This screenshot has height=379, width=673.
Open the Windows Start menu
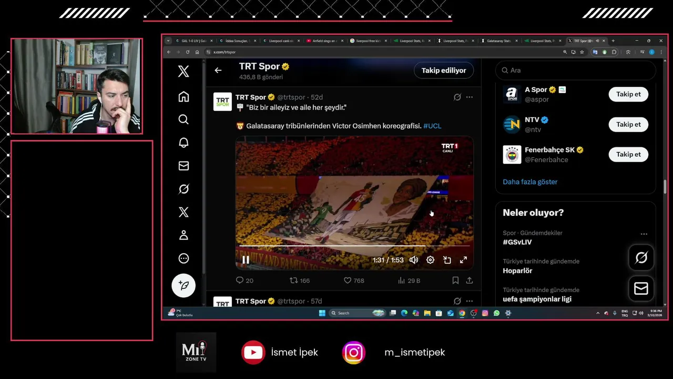click(322, 313)
